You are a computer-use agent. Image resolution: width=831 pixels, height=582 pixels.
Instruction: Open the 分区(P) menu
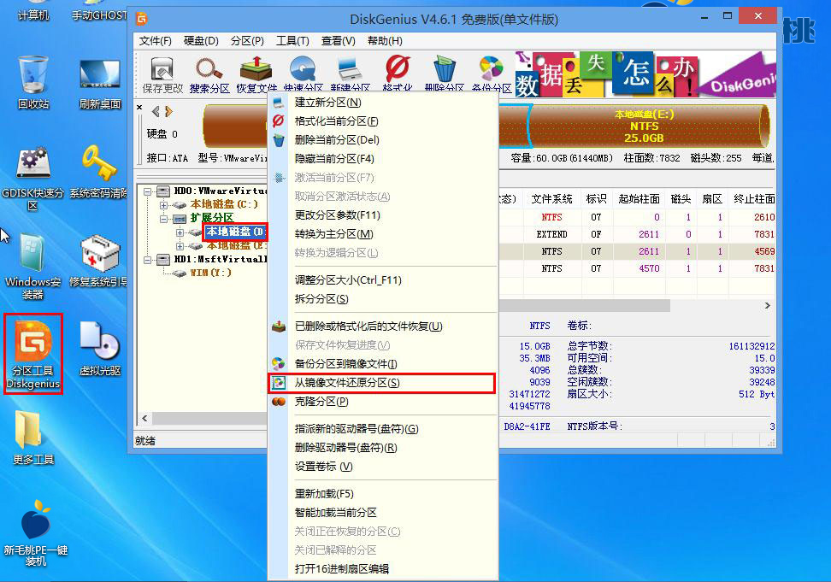[x=247, y=41]
